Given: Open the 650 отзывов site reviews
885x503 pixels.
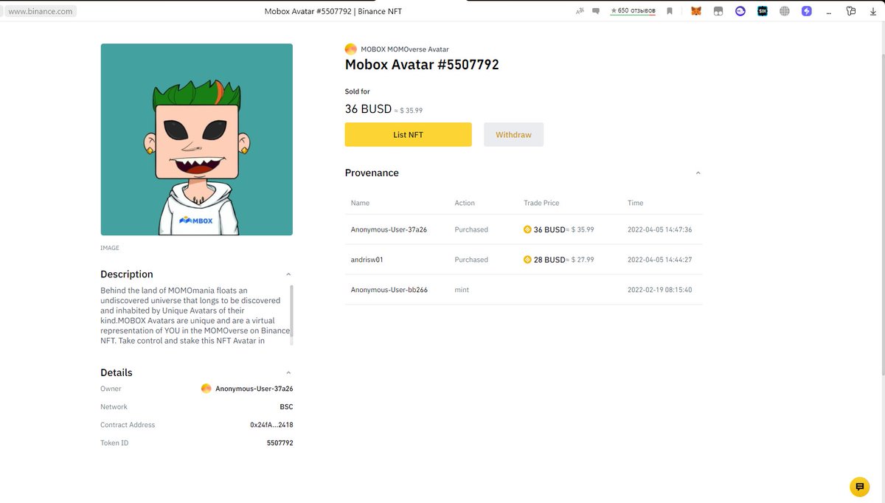Looking at the screenshot, I should click(633, 11).
